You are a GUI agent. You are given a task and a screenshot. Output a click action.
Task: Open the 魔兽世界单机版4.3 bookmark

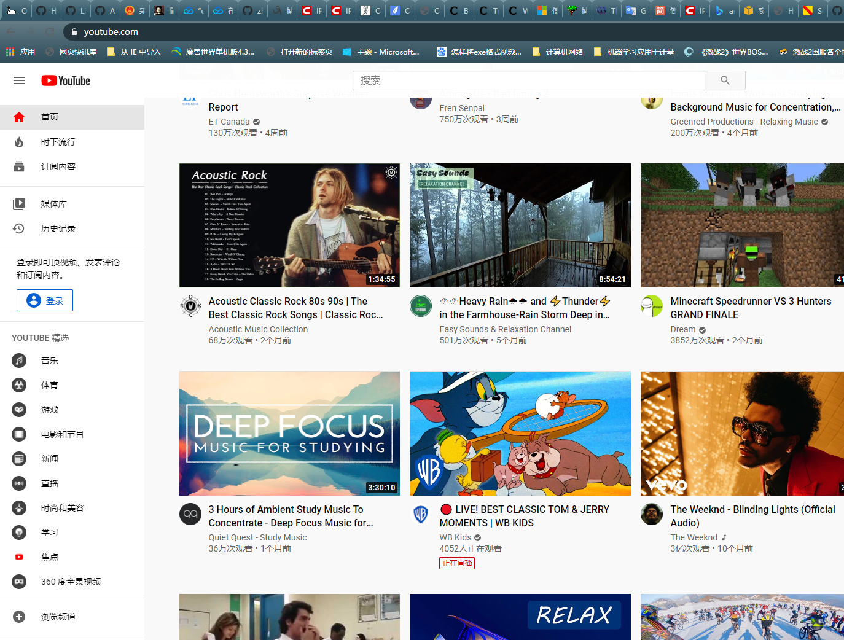[213, 52]
